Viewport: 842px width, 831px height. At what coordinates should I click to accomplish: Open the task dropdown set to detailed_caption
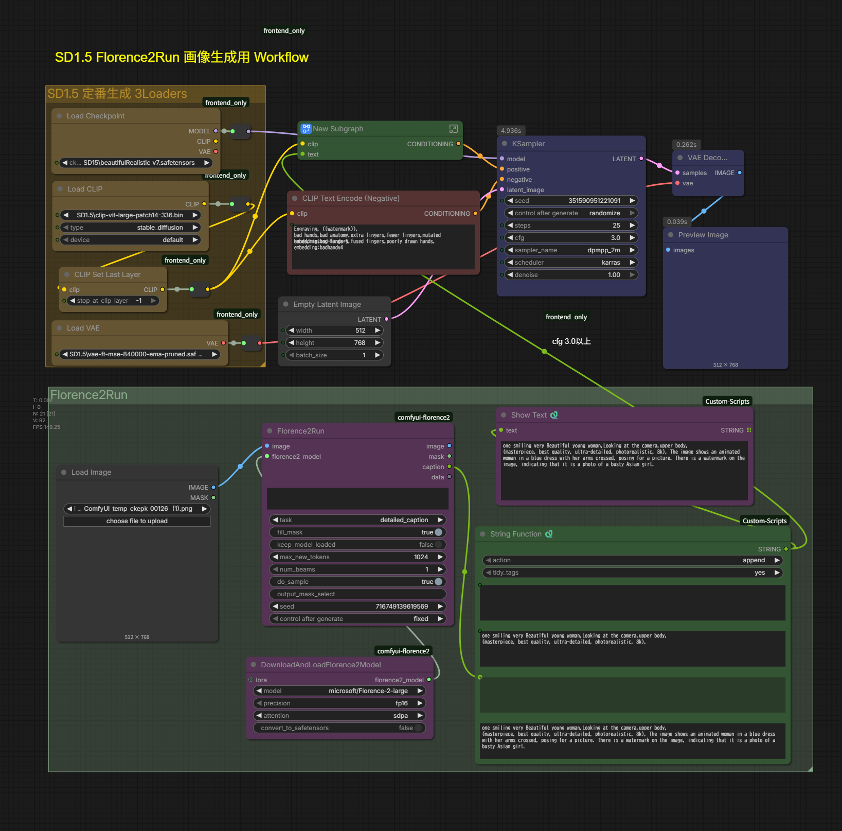[x=357, y=520]
